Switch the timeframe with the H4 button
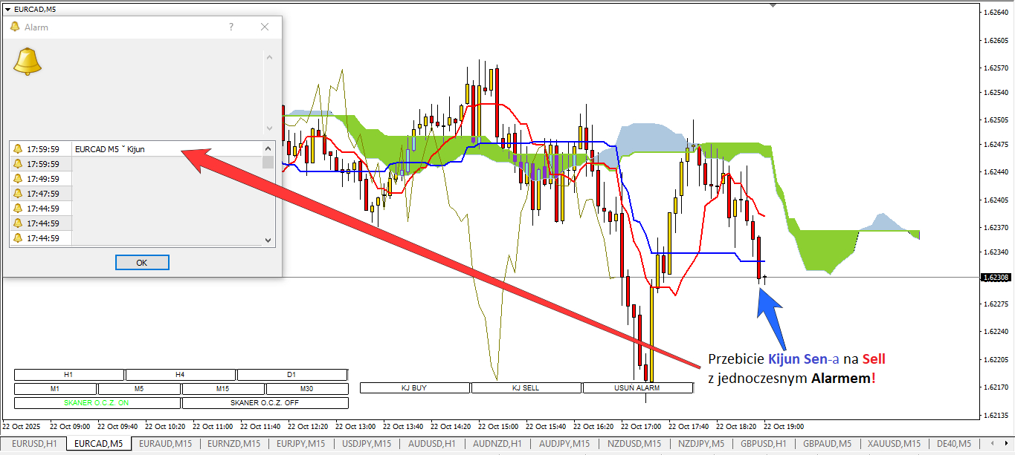1015x455 pixels. [x=180, y=375]
